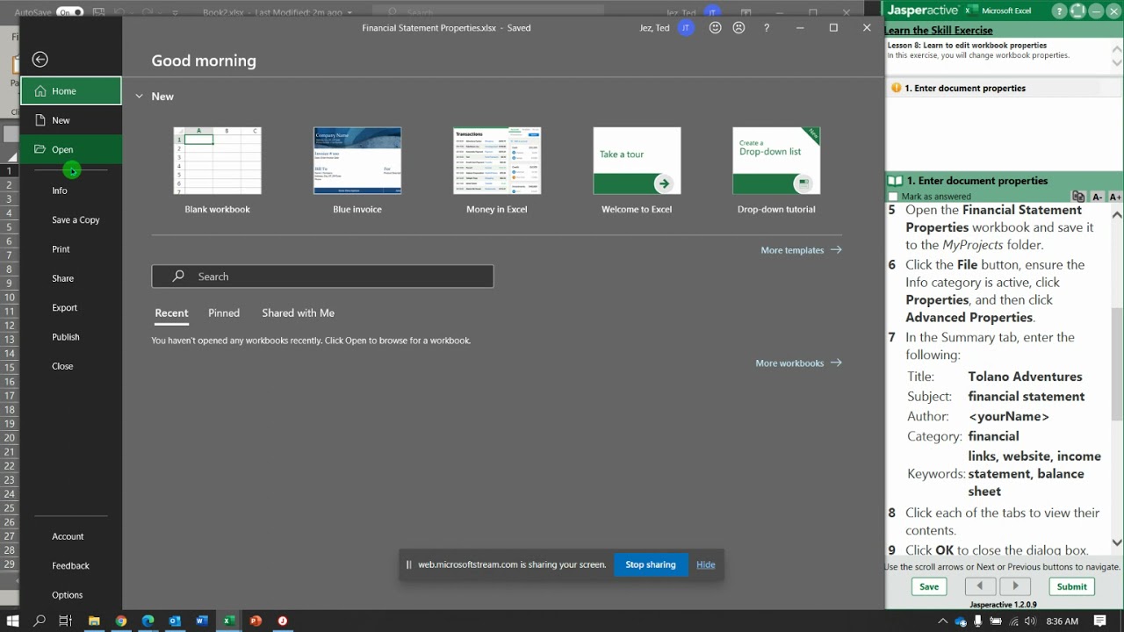The image size is (1124, 632).
Task: Launch Edge from the taskbar
Action: (148, 621)
